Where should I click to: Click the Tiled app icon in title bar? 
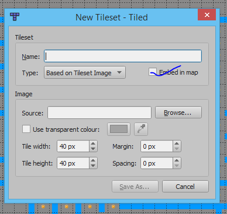coord(15,17)
